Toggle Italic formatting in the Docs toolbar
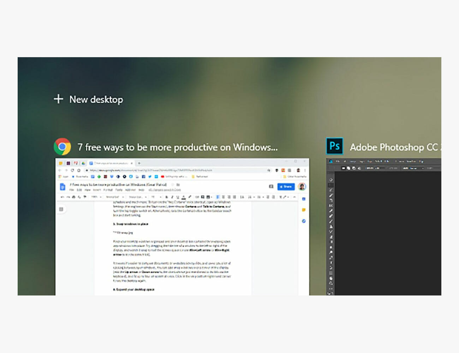The width and height of the screenshot is (459, 353). pos(172,197)
